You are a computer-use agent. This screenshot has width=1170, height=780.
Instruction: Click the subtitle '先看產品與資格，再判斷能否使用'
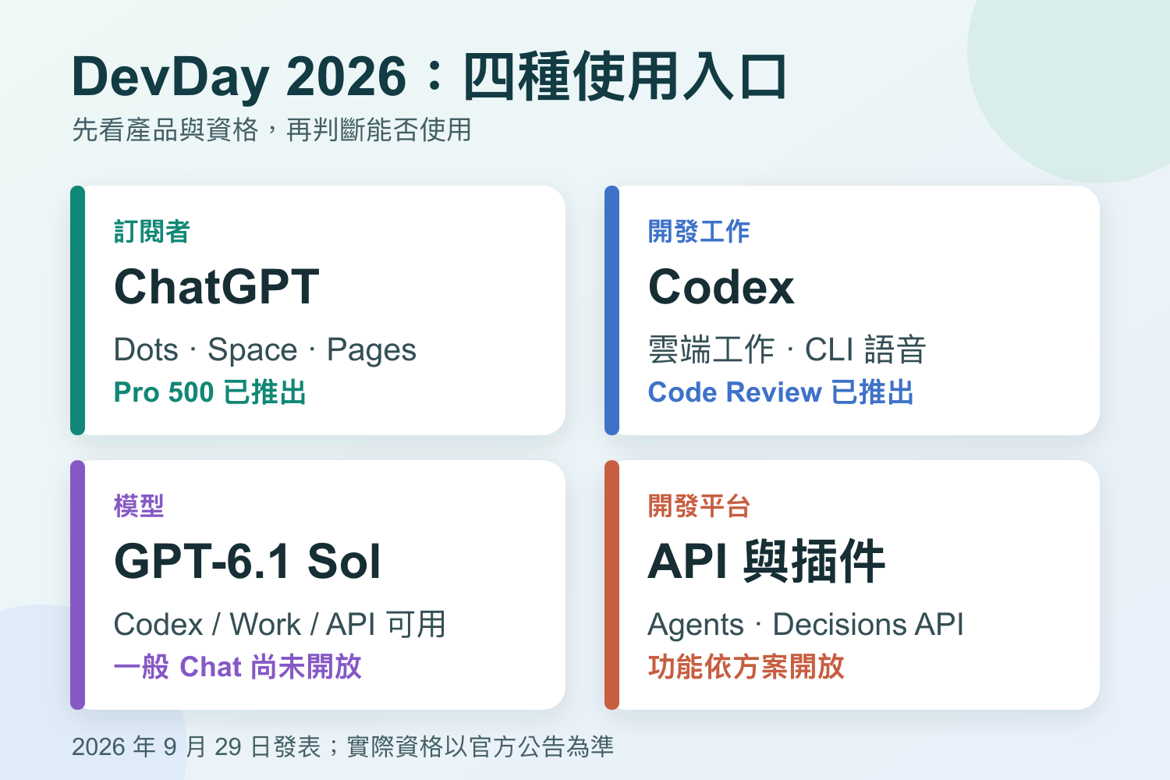coord(271,129)
